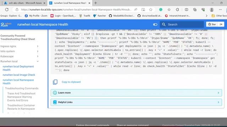Expand the Helpful Links panel
The height and width of the screenshot is (127, 227).
click(136, 102)
